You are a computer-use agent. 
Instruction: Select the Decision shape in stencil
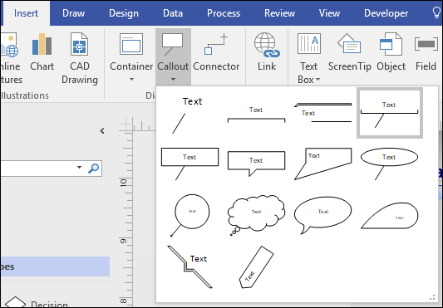(x=36, y=303)
